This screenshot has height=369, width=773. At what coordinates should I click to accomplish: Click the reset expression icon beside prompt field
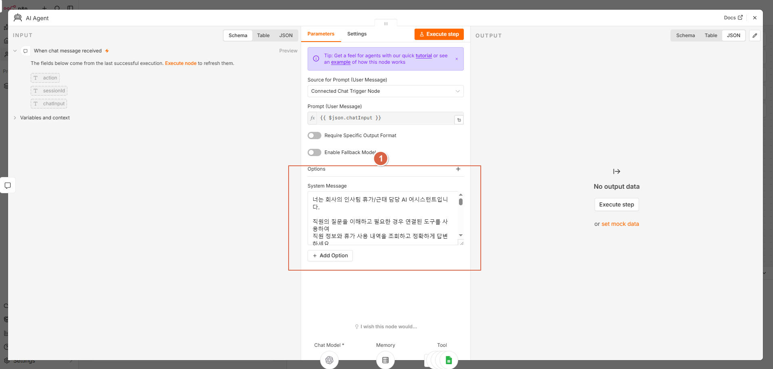click(x=459, y=120)
